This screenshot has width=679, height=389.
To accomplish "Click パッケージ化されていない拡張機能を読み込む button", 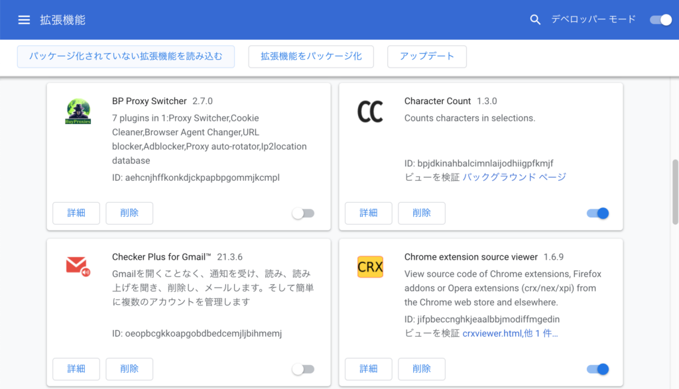I will coord(126,57).
